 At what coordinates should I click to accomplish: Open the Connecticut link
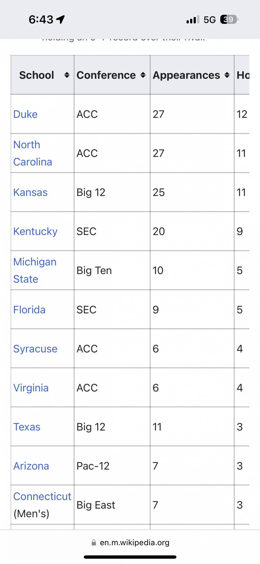click(42, 496)
